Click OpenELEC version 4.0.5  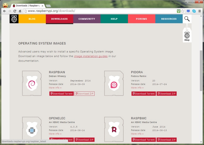pyautogui.click(x=74, y=127)
